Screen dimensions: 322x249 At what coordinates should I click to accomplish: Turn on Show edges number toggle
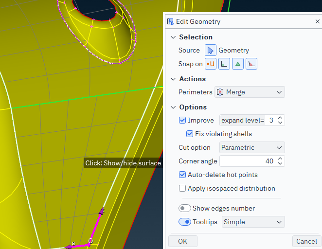[x=185, y=208]
